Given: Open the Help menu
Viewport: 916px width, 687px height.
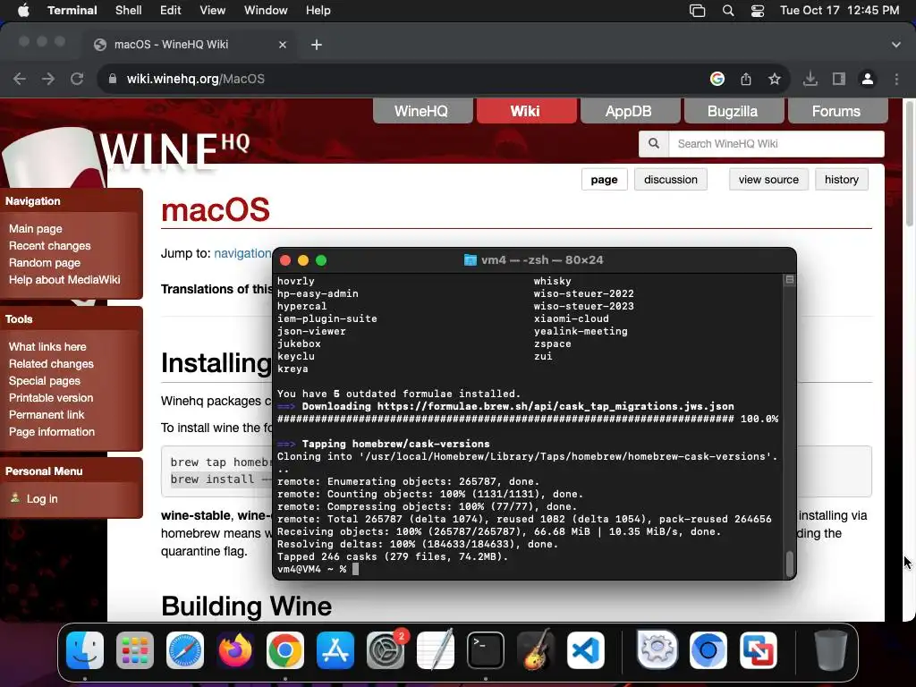Looking at the screenshot, I should pyautogui.click(x=318, y=11).
